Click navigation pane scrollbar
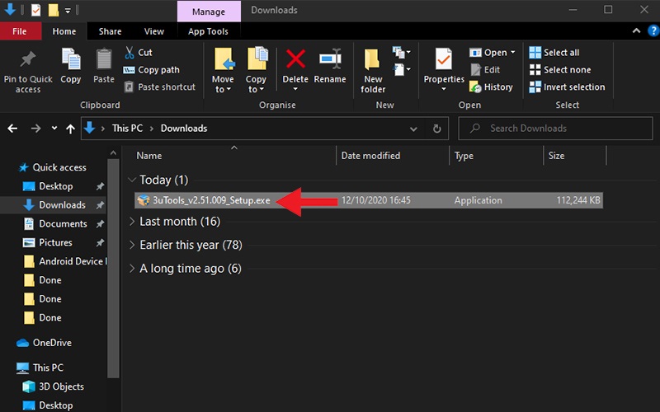This screenshot has width=660, height=412. point(113,269)
